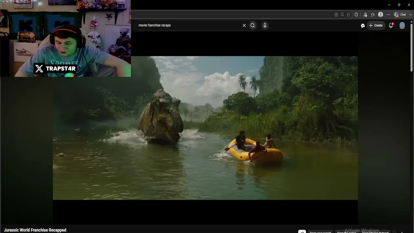Select the 'All' filter chip
The width and height of the screenshot is (414, 233).
coord(302,232)
